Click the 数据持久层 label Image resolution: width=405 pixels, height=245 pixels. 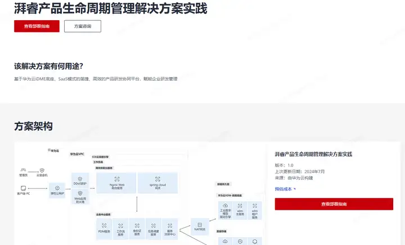223,184
